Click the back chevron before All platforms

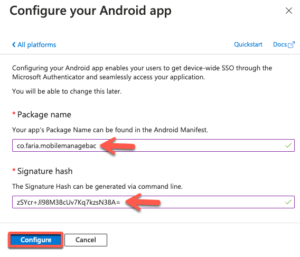tap(14, 45)
